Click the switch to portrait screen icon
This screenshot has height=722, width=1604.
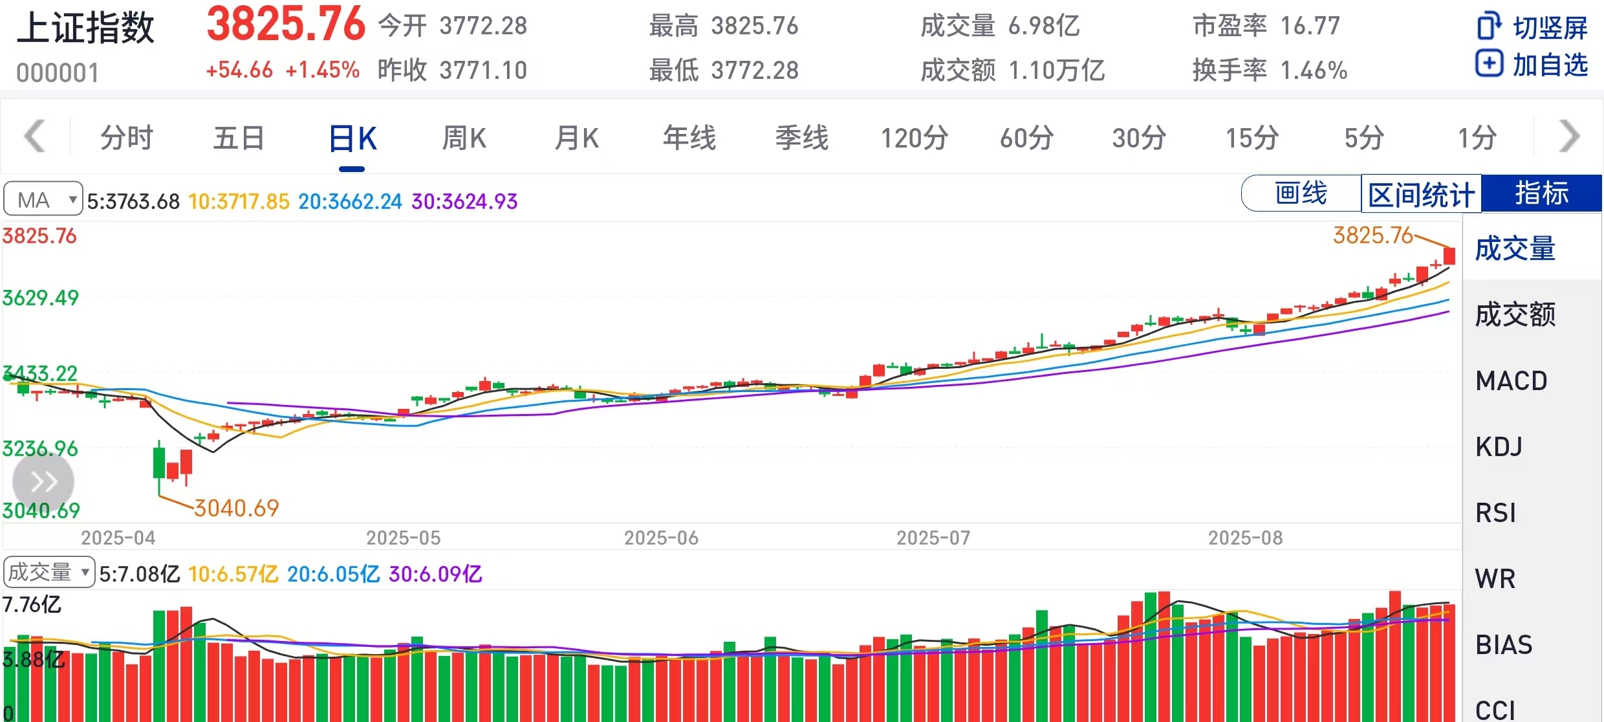(1489, 27)
